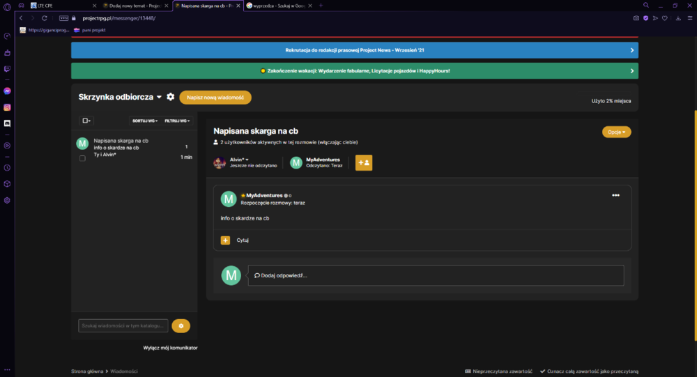Image resolution: width=697 pixels, height=377 pixels.
Task: Close the LTE CPE tab
Action: [x=94, y=6]
